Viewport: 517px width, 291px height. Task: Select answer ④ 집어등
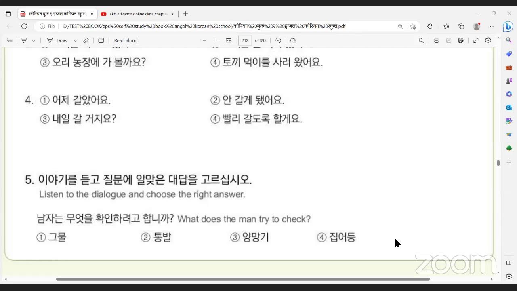(x=336, y=237)
